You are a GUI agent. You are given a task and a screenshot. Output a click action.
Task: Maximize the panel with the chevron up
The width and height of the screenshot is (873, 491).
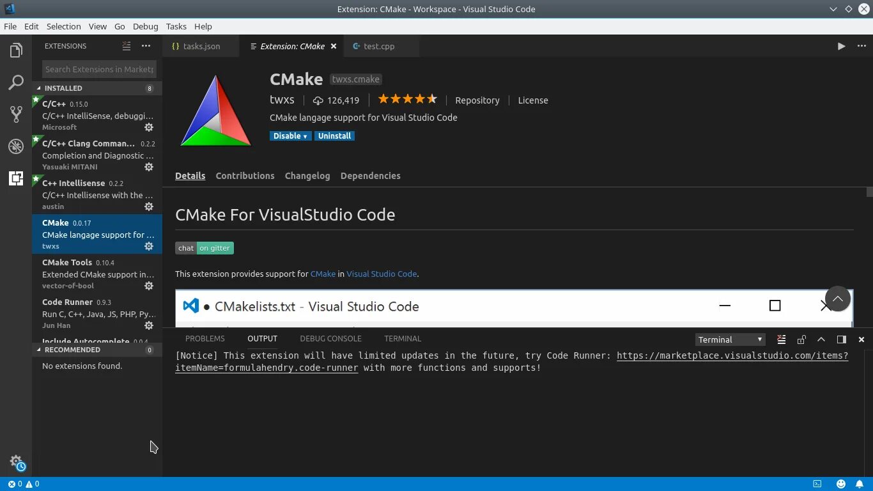tap(821, 339)
